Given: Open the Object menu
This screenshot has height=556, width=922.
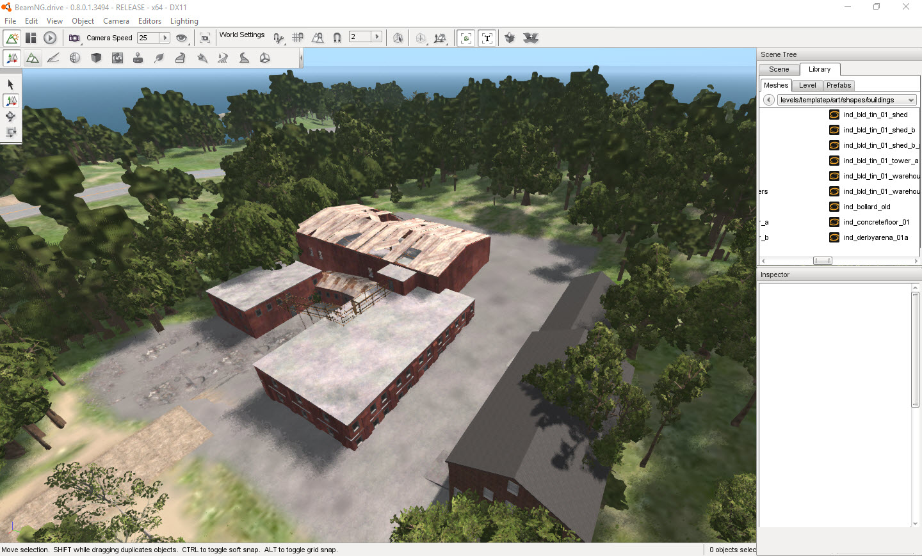Looking at the screenshot, I should point(83,21).
